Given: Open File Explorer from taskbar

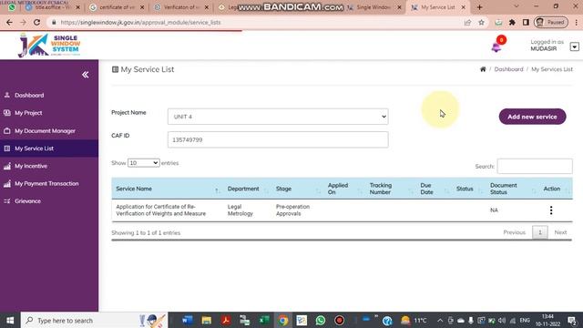Looking at the screenshot, I should pos(207,320).
